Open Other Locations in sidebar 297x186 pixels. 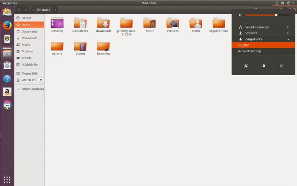pos(33,89)
